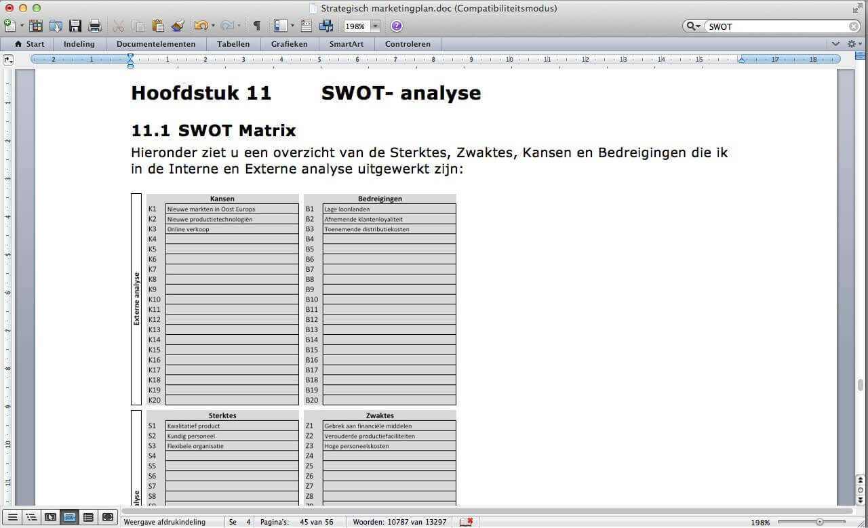Open the Indeling ribbon tab
The height and width of the screenshot is (528, 868).
click(x=79, y=43)
